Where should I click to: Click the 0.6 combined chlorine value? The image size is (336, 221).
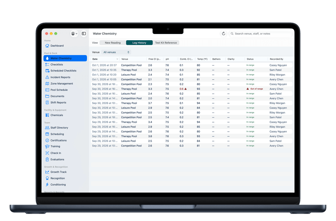(181, 89)
